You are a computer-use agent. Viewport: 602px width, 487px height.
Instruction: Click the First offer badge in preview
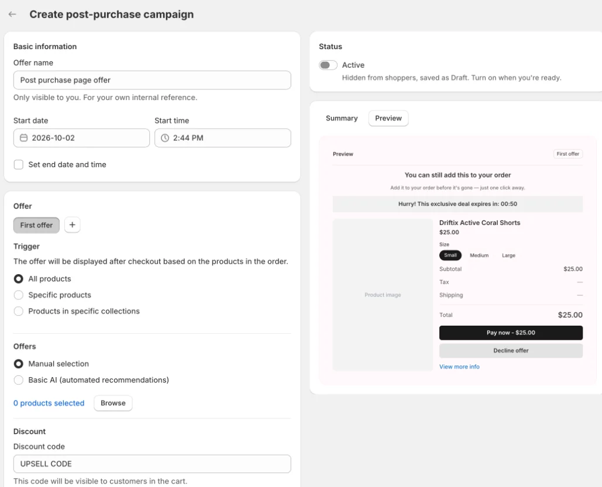click(x=568, y=154)
